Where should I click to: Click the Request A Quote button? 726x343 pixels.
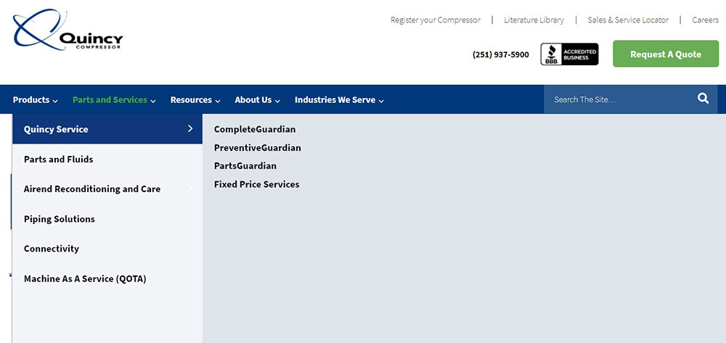coord(665,54)
